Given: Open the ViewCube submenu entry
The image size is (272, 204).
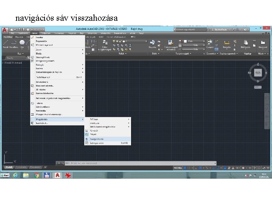Looking at the screenshot, I should point(108,123).
